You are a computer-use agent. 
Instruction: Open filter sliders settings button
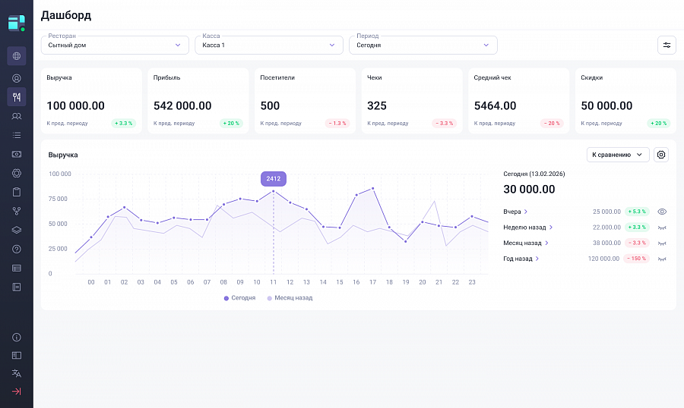pos(667,46)
